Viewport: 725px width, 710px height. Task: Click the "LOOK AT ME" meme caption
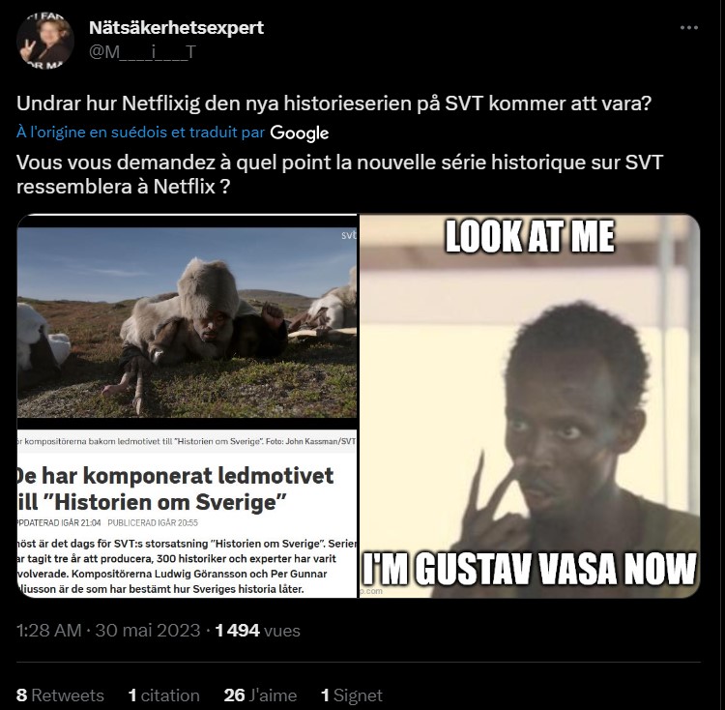coord(530,237)
